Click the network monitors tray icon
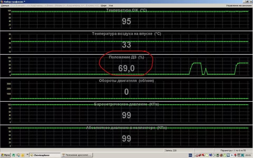 (239, 155)
